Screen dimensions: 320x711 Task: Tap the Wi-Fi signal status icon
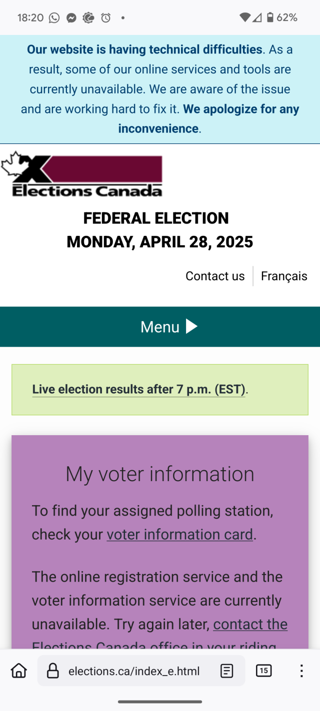pyautogui.click(x=244, y=18)
